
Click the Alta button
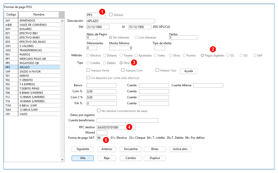[83, 158]
